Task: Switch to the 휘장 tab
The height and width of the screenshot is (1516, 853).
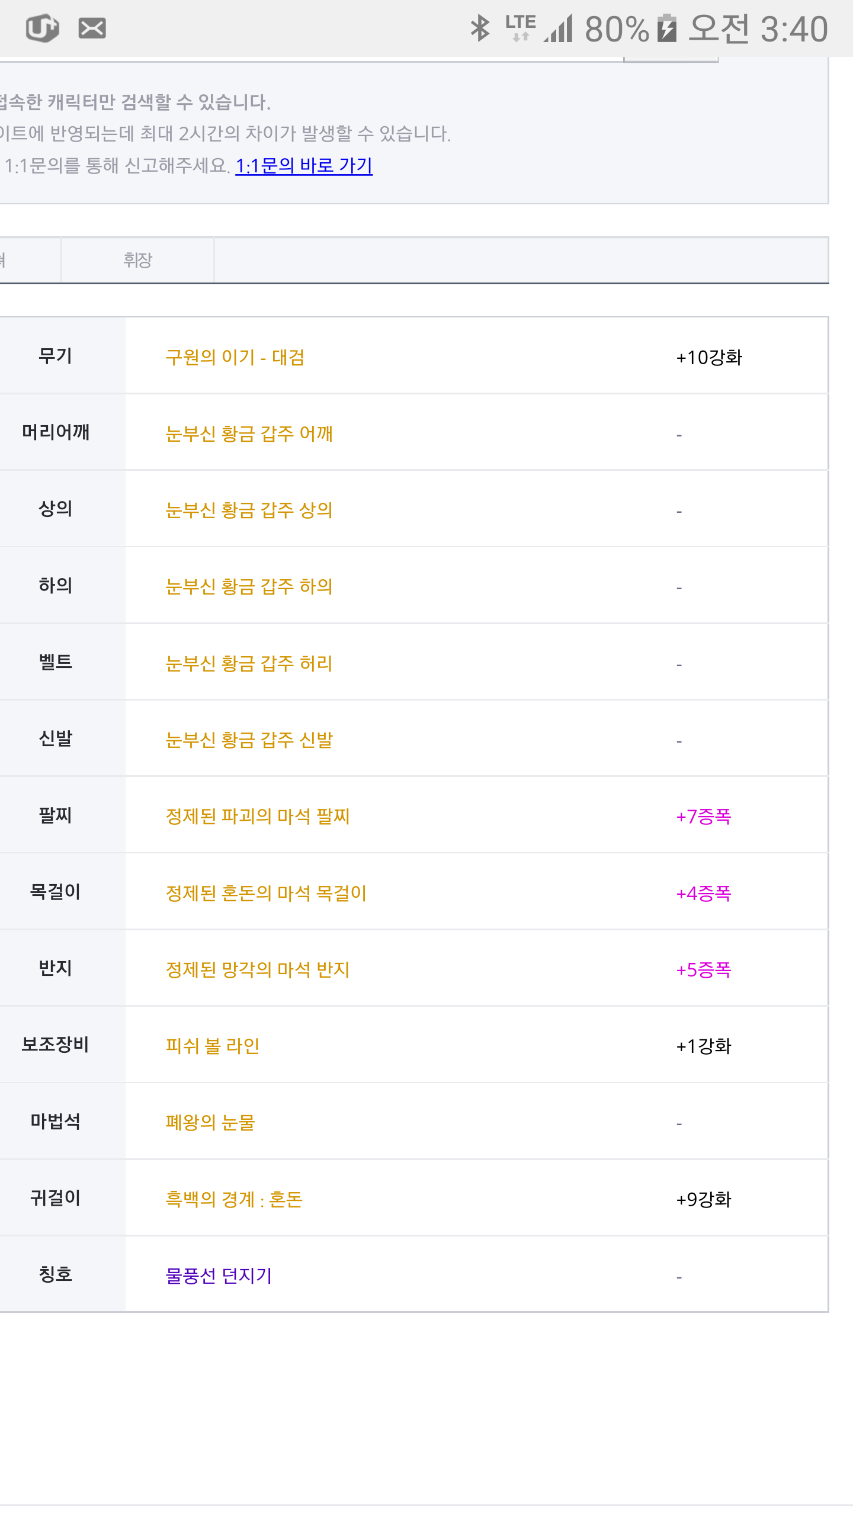Action: 137,260
